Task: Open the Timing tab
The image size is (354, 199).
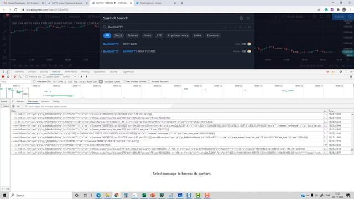Action: click(x=55, y=101)
